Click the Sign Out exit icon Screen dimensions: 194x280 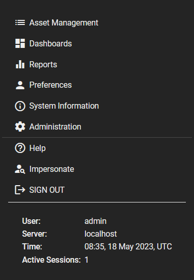click(x=20, y=190)
